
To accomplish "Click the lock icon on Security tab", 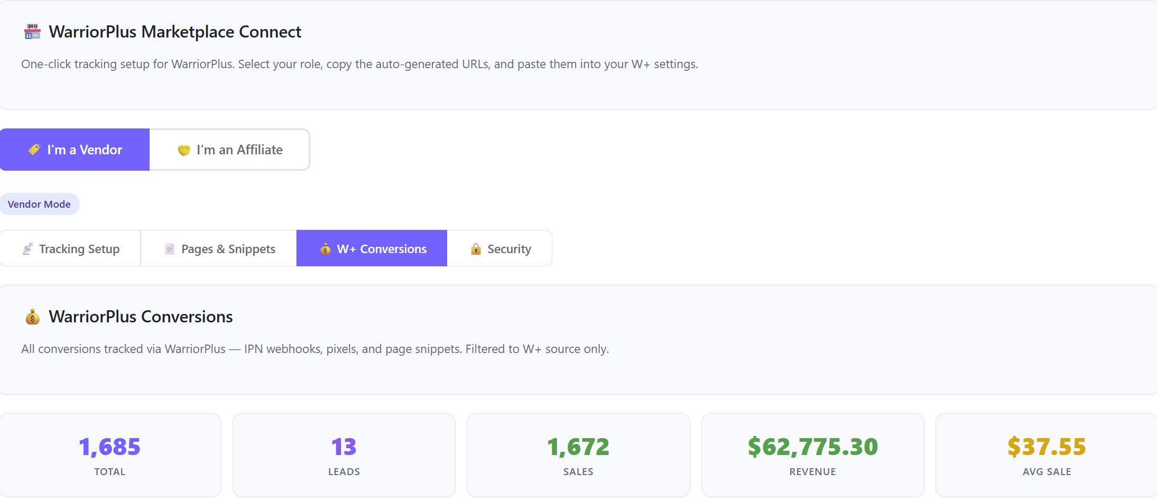I will [x=476, y=249].
